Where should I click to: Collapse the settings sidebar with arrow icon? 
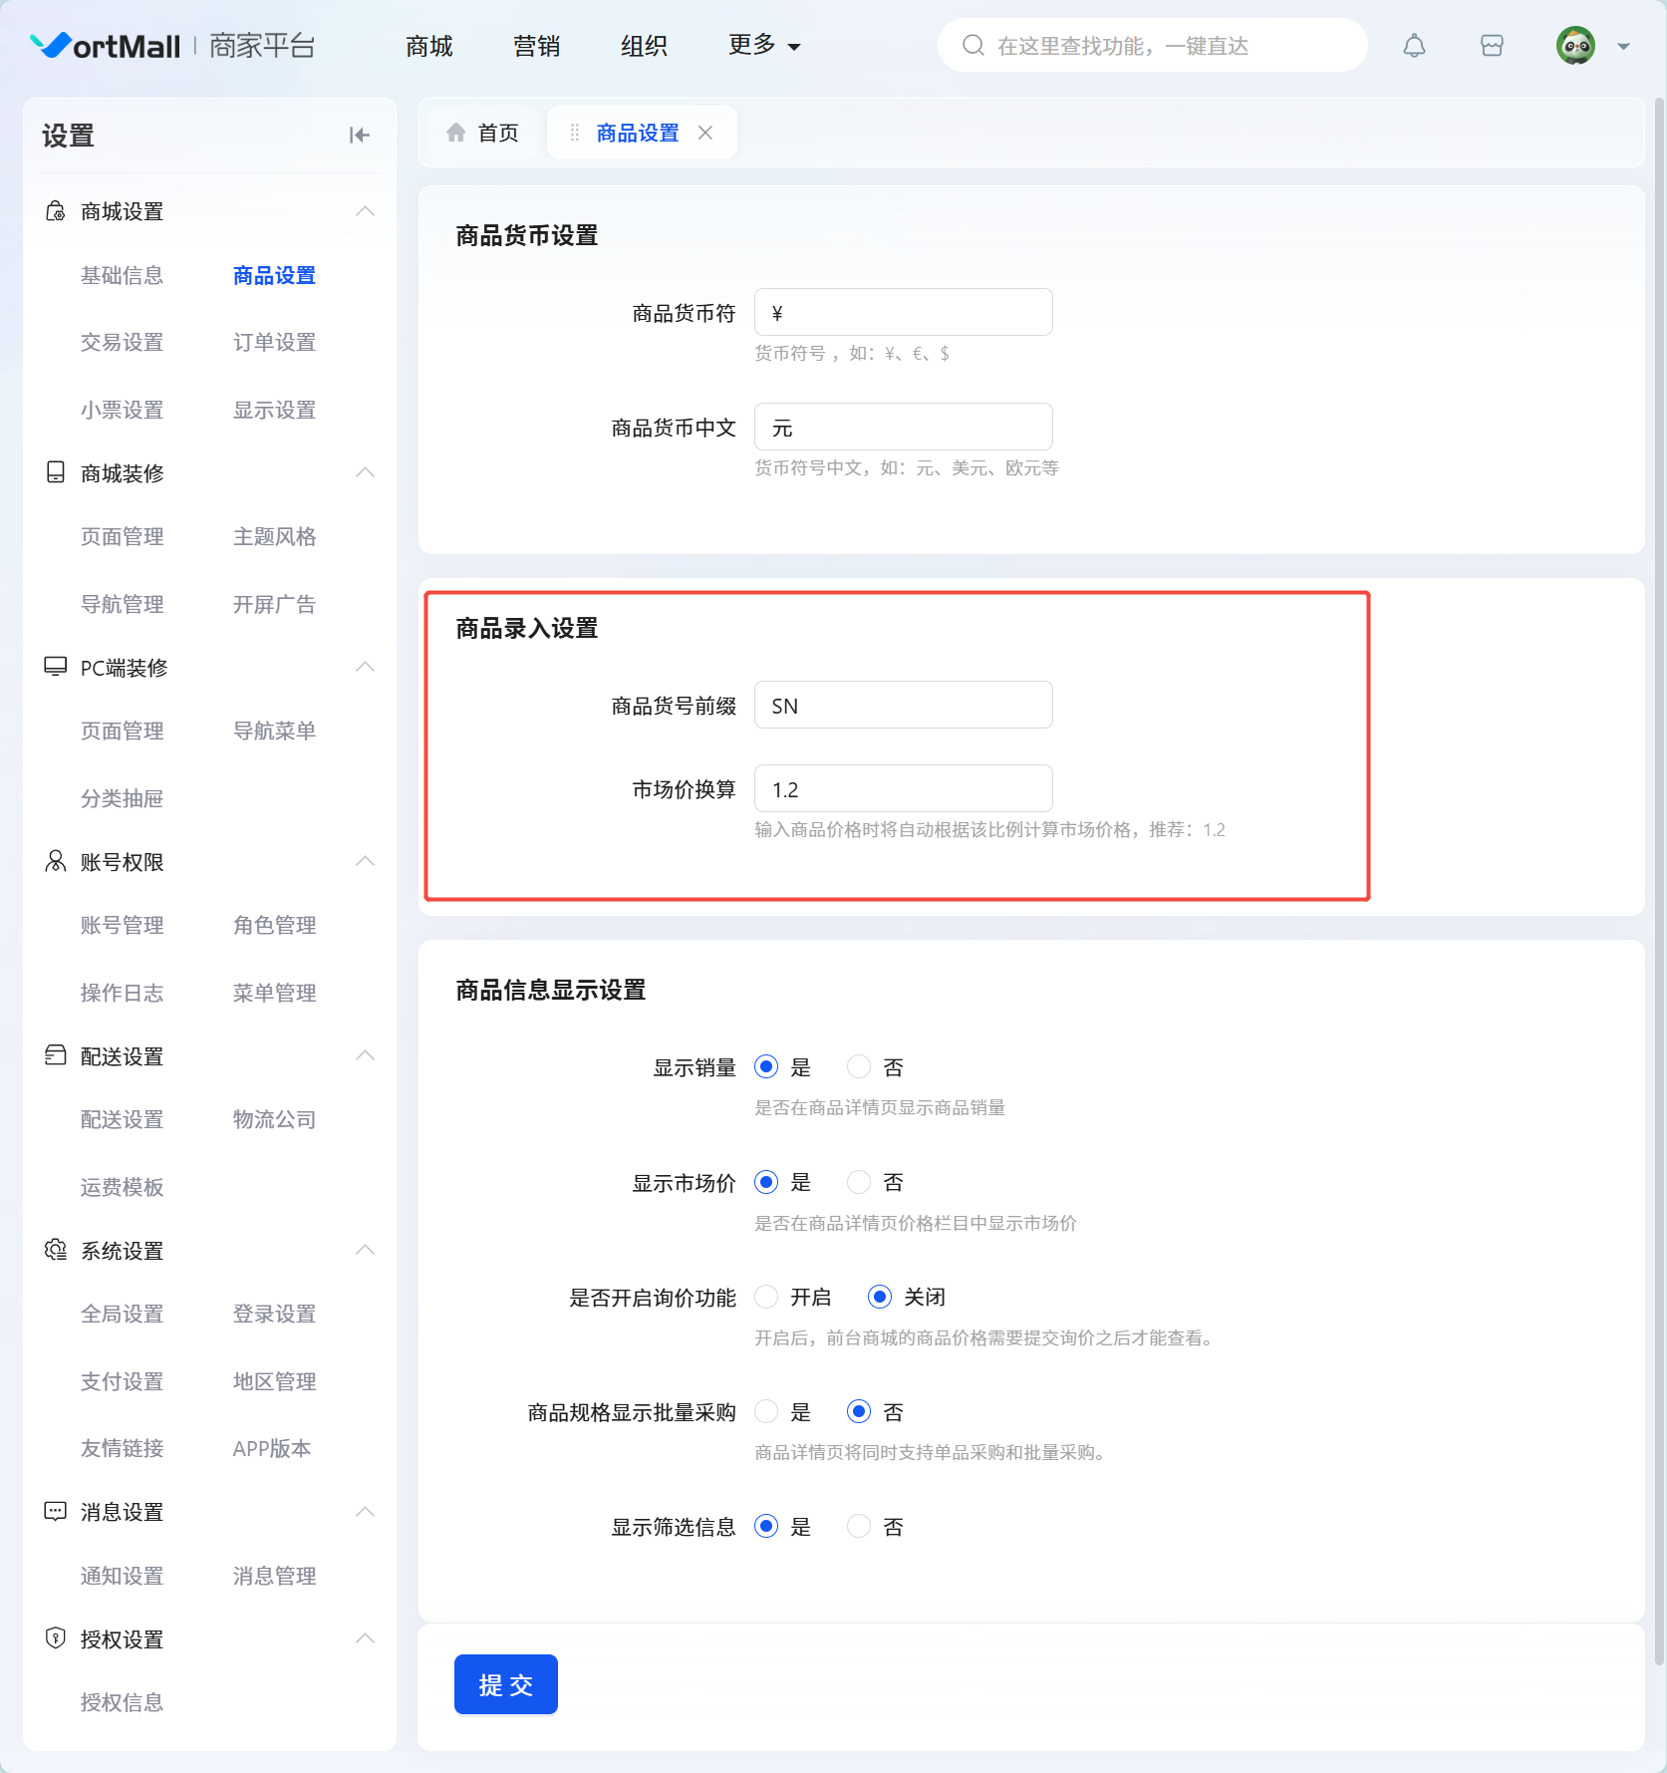[359, 136]
